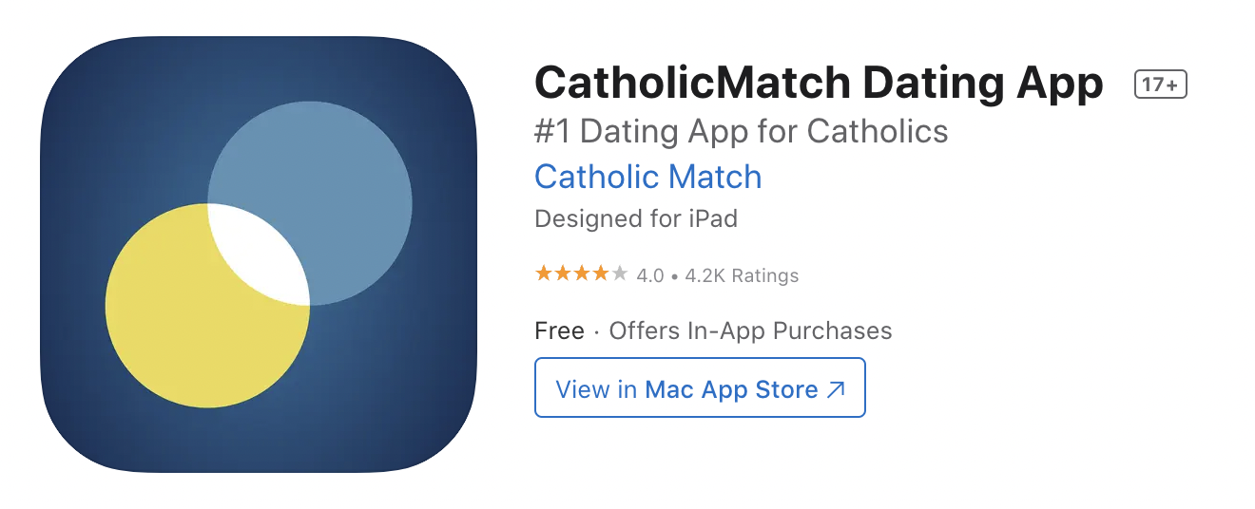The height and width of the screenshot is (509, 1255).
Task: Click the third orange rating star
Action: pos(582,274)
